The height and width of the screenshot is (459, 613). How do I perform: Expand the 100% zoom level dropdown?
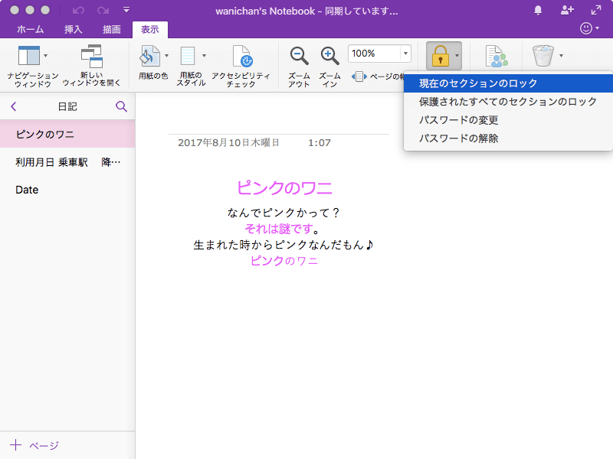click(x=405, y=54)
